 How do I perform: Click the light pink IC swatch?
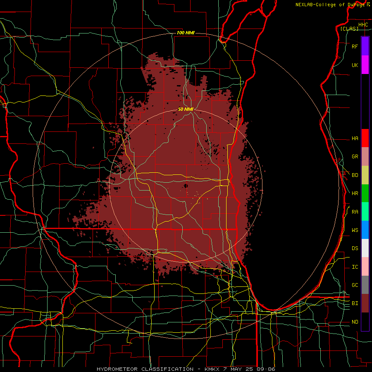tap(365, 267)
